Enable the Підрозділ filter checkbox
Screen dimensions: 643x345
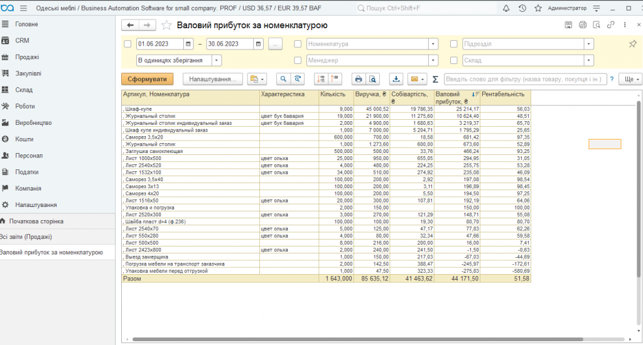point(453,44)
